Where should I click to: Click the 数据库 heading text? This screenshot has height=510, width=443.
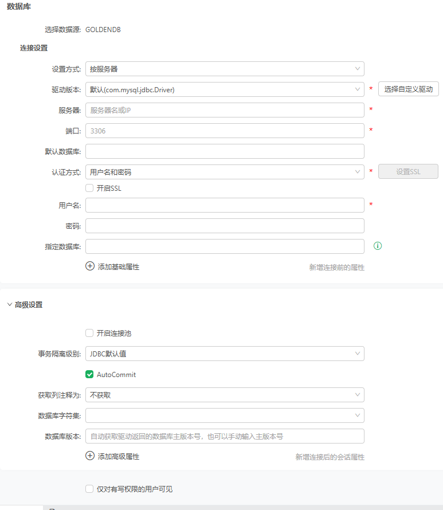[19, 6]
